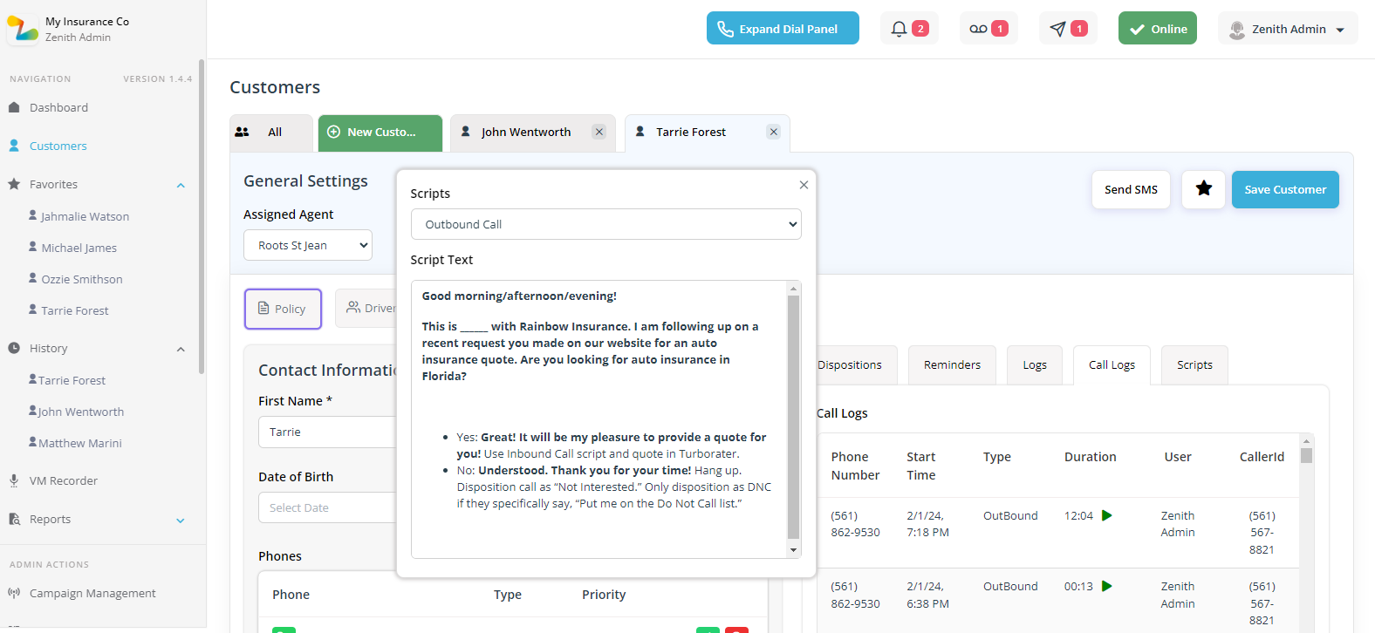The image size is (1375, 633).
Task: Open Michael James from Favorites
Action: pyautogui.click(x=79, y=248)
